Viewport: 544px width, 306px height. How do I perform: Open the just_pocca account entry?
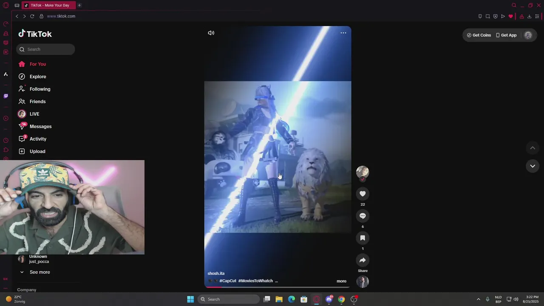pyautogui.click(x=34, y=259)
